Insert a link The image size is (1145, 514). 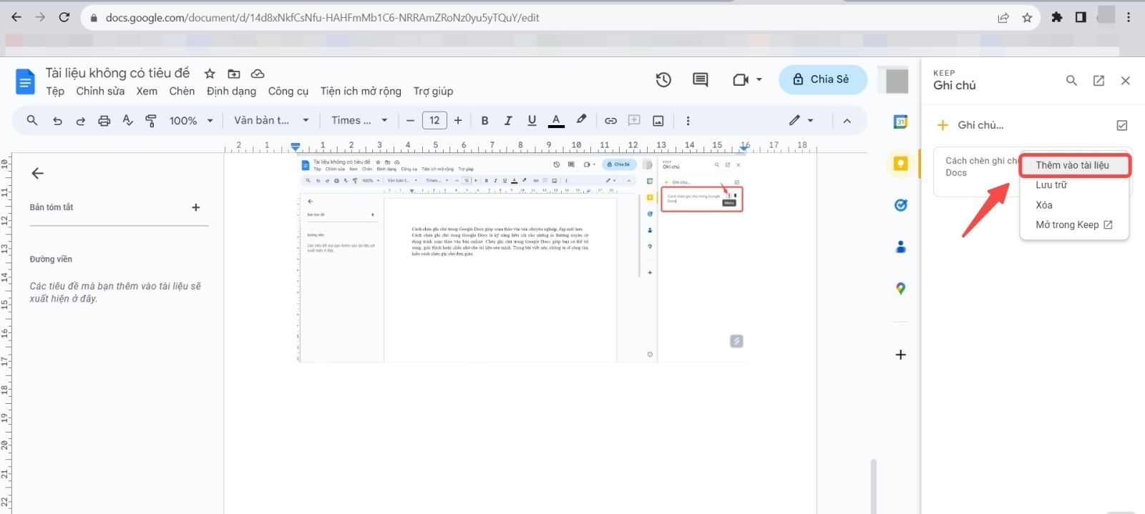610,121
